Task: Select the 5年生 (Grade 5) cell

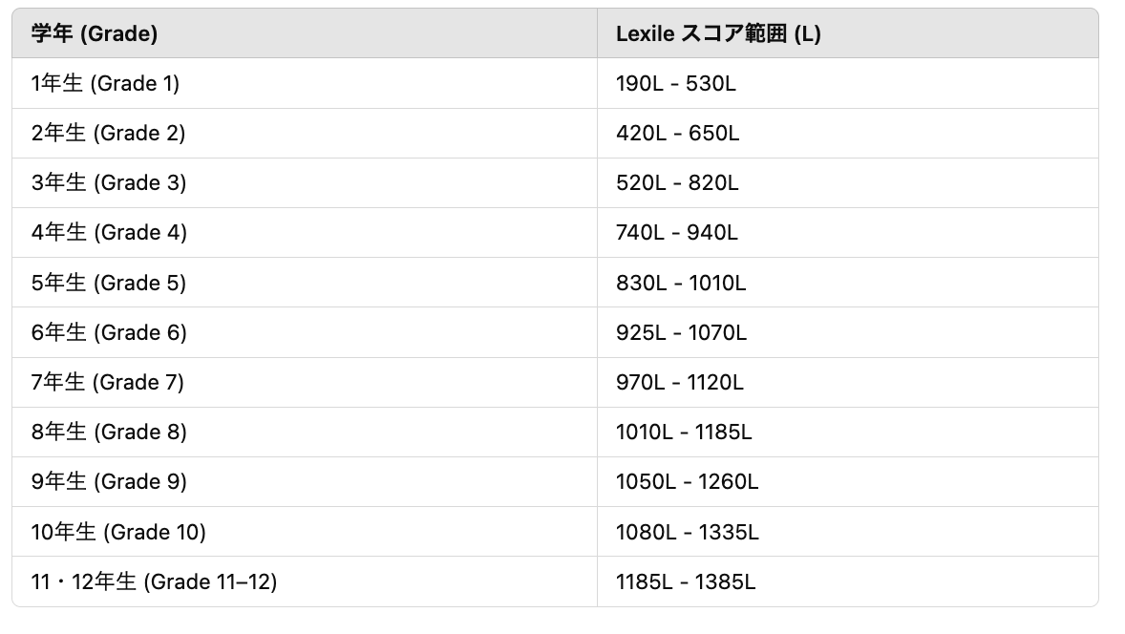Action: click(108, 284)
